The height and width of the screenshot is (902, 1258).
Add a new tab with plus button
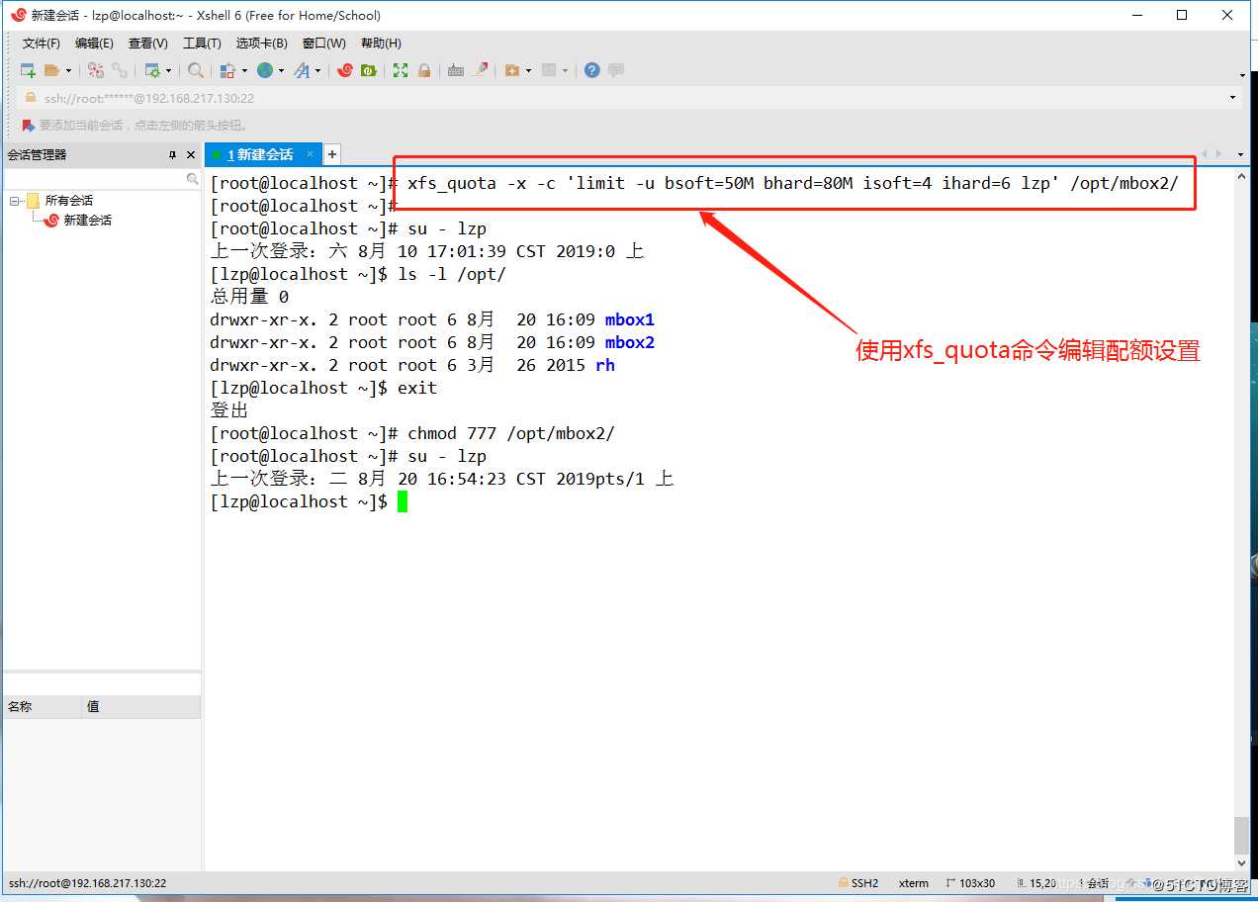[x=332, y=154]
